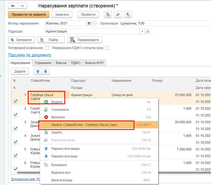The width and height of the screenshot is (211, 185).
Task: Toggle Перерахунок ПДФО з початку року checkbox
Action: click(107, 48)
